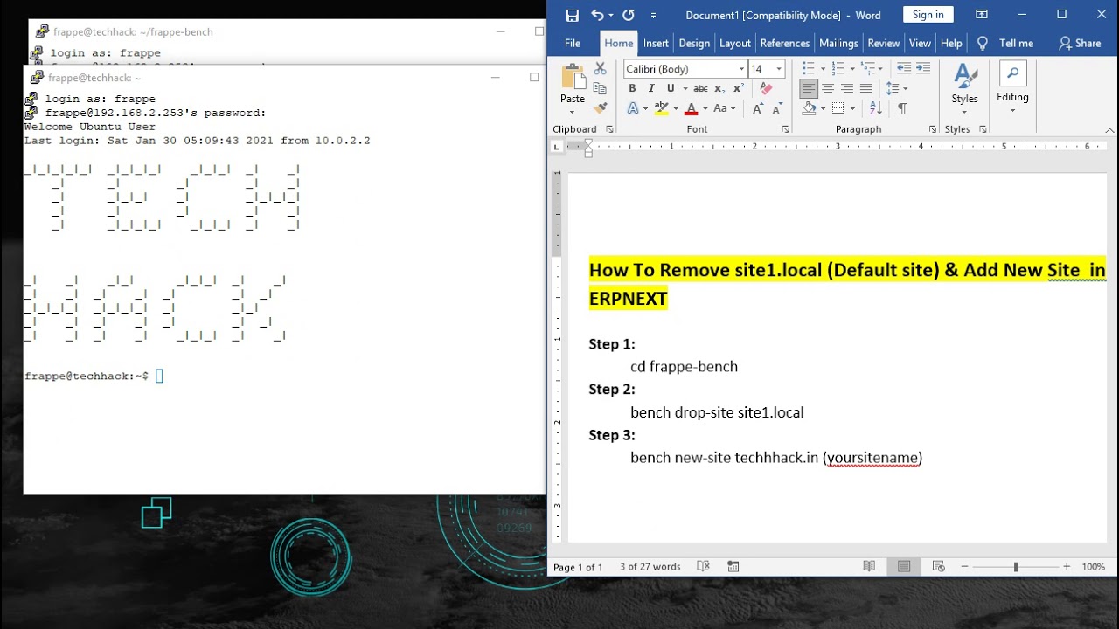This screenshot has width=1119, height=629.
Task: Decrease paragraph indent
Action: point(904,68)
